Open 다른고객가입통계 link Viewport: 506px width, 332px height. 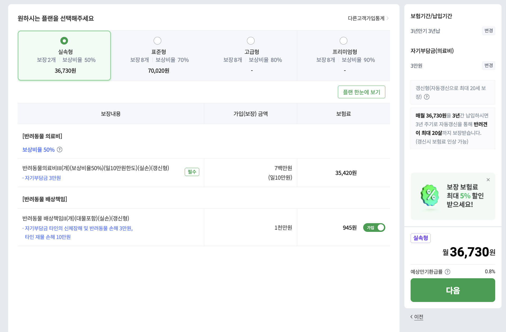(x=366, y=18)
